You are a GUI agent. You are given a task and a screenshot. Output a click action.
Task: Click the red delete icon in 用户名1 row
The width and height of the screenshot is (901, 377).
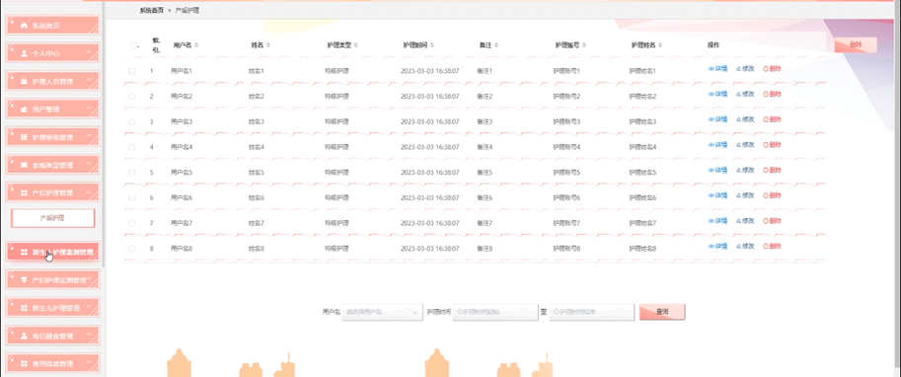tap(766, 68)
